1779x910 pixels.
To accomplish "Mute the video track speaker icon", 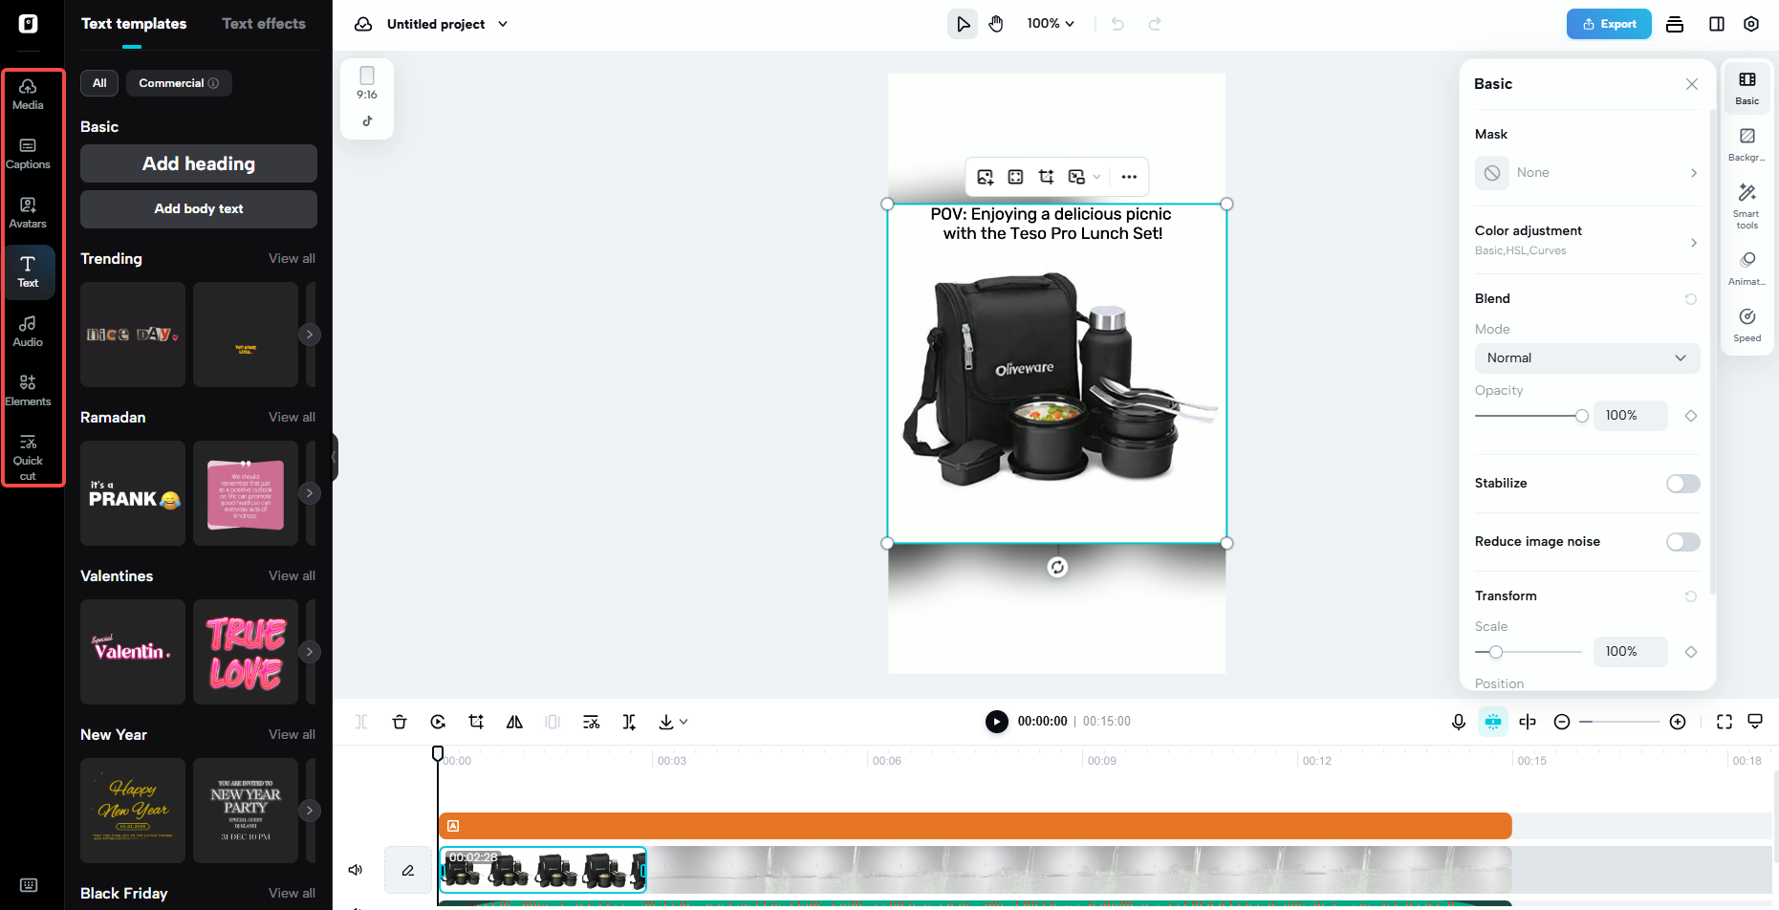I will [356, 870].
